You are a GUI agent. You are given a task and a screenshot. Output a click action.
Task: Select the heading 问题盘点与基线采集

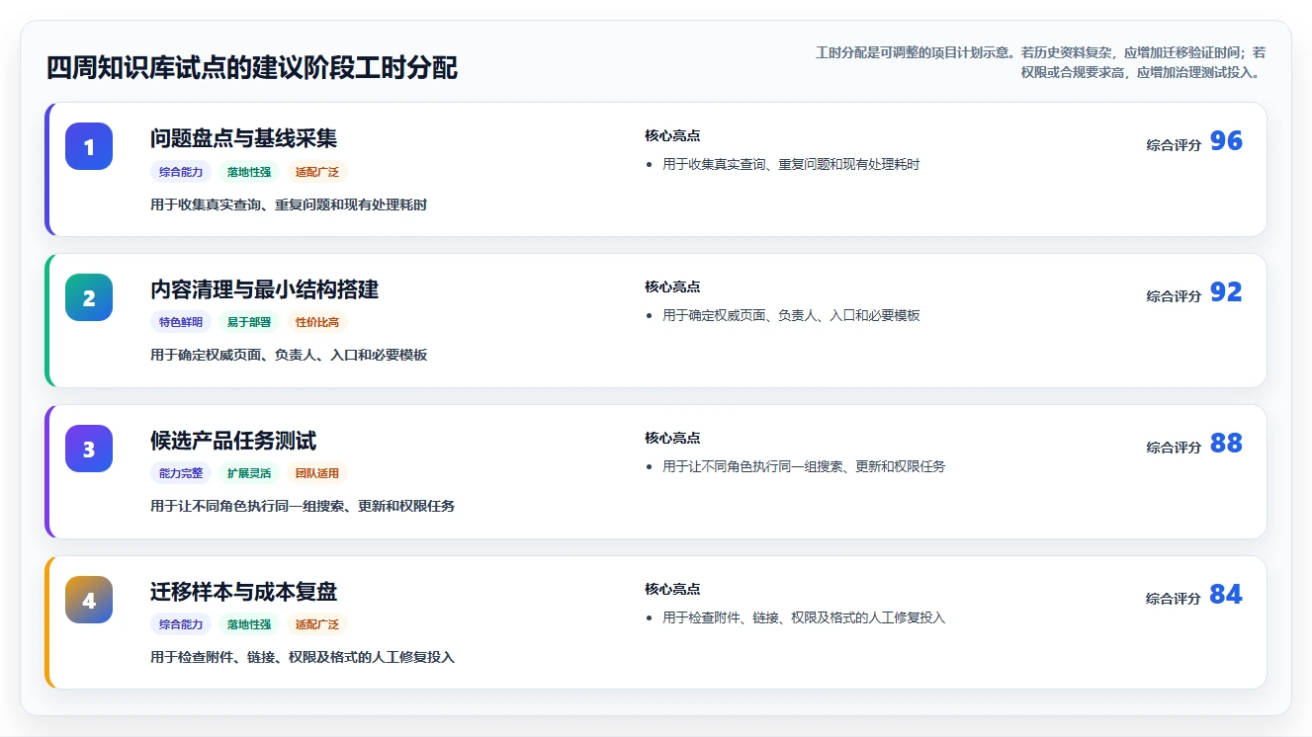pyautogui.click(x=244, y=138)
